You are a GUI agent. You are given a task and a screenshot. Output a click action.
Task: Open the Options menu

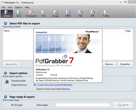18,7
